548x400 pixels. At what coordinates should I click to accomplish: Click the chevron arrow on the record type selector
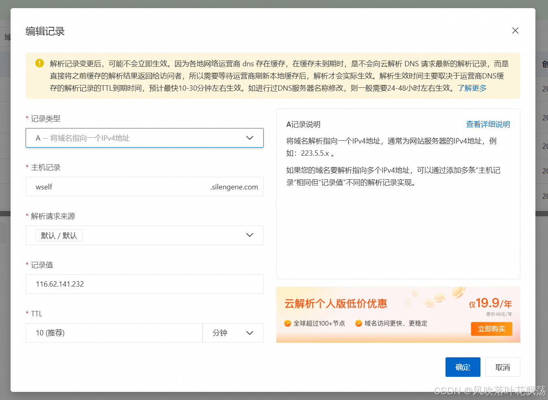point(249,138)
